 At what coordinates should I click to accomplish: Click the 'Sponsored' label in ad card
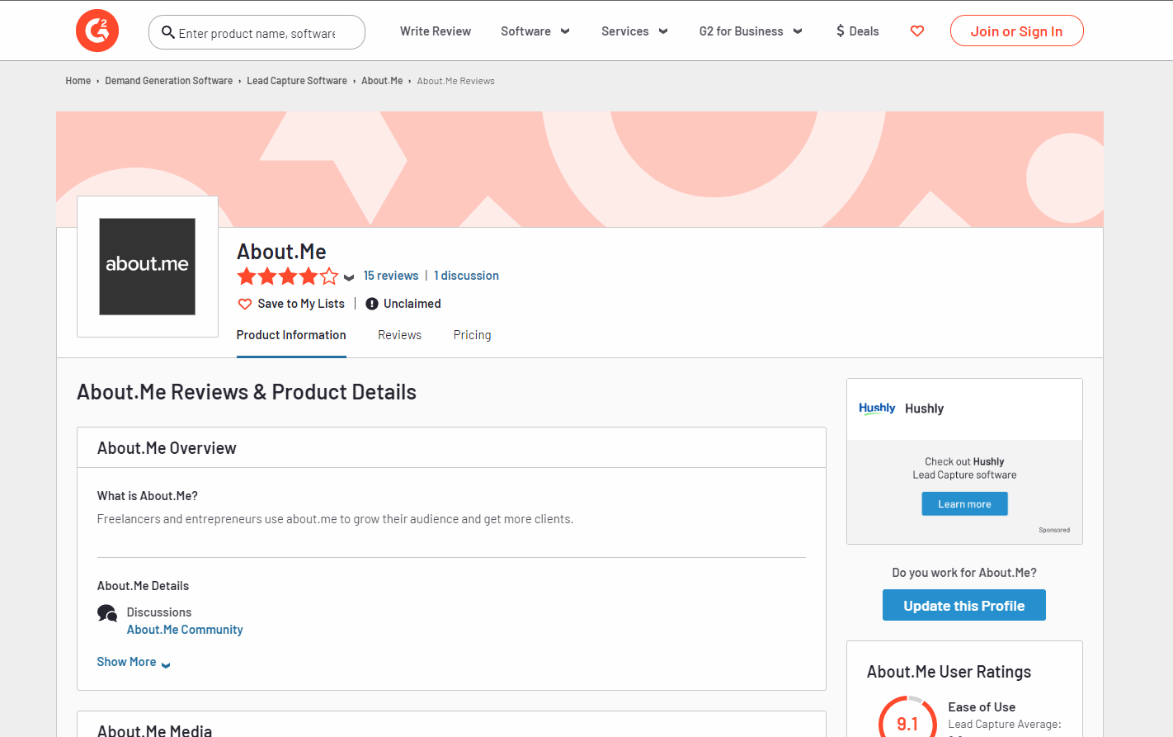pyautogui.click(x=1054, y=530)
